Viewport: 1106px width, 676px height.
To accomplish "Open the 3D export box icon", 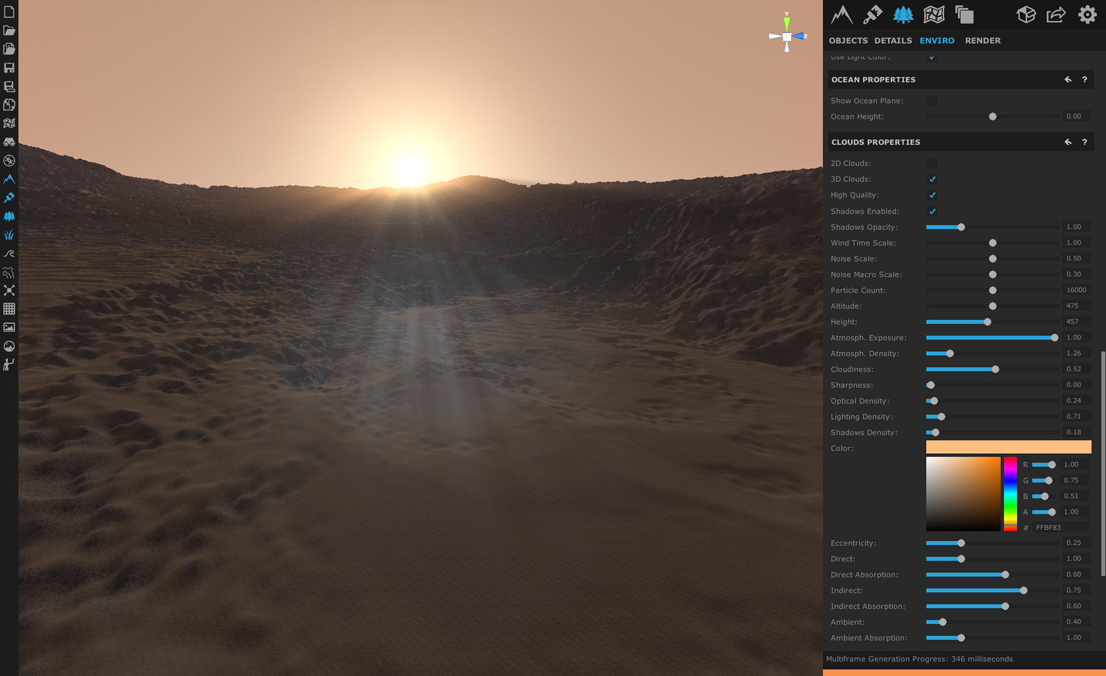I will pyautogui.click(x=1026, y=14).
